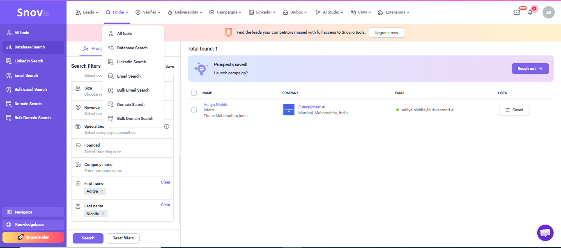
Task: Select All tools in Finder dropdown
Action: pos(133,34)
